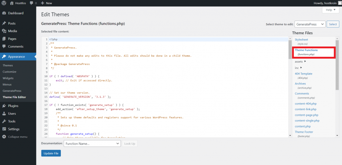Expand the assets folder

pyautogui.click(x=300, y=62)
